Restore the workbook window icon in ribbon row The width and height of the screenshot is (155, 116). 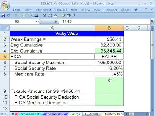[146, 9]
